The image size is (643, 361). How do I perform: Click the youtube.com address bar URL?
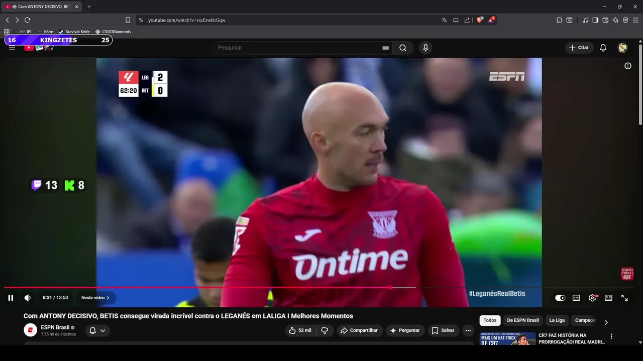click(x=186, y=20)
